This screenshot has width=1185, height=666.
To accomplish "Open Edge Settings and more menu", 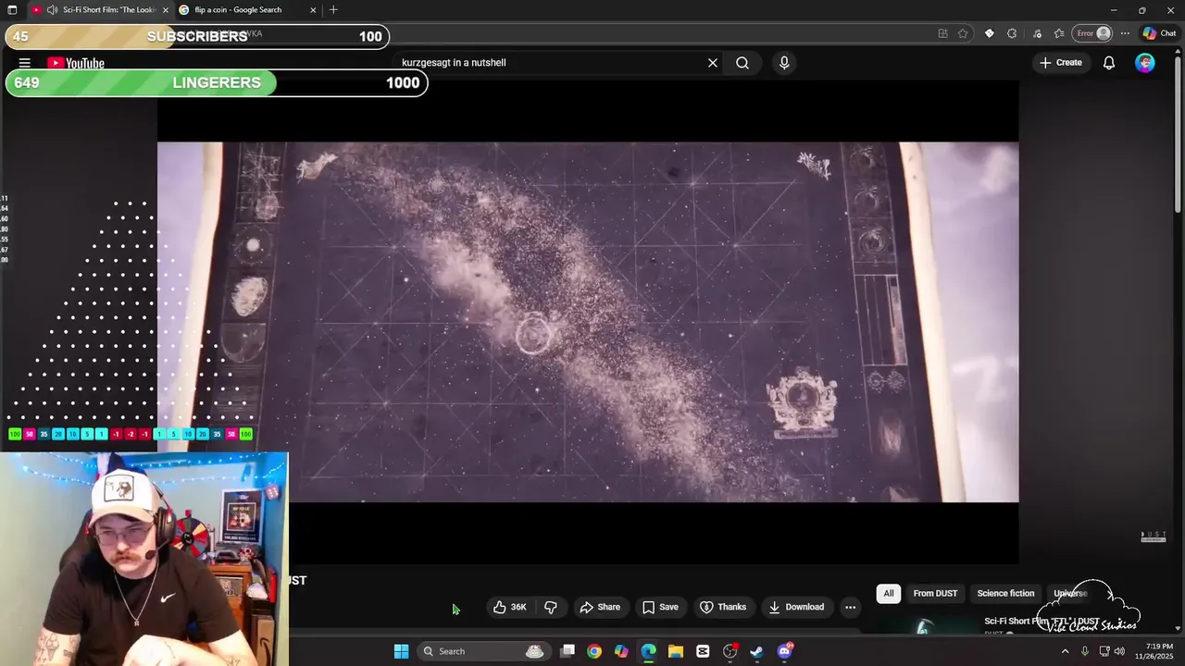I will click(1125, 33).
